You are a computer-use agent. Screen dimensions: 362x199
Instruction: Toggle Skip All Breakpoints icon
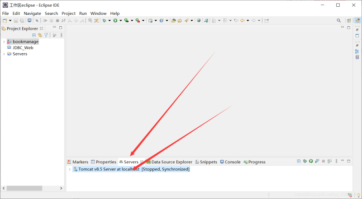click(37, 20)
